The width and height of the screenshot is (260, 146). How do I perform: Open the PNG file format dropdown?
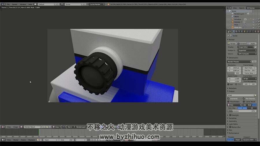tap(234, 105)
